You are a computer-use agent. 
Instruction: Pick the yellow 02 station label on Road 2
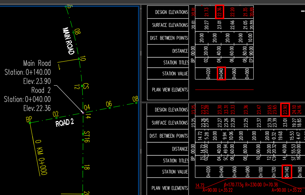56,114
